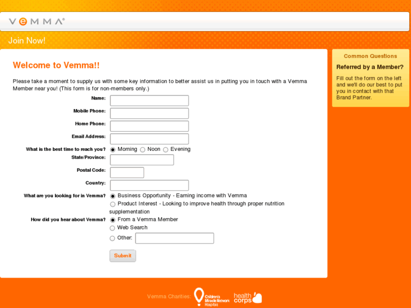Image resolution: width=411 pixels, height=308 pixels.
Task: Click the Vemma Charities label
Action: coord(169,297)
